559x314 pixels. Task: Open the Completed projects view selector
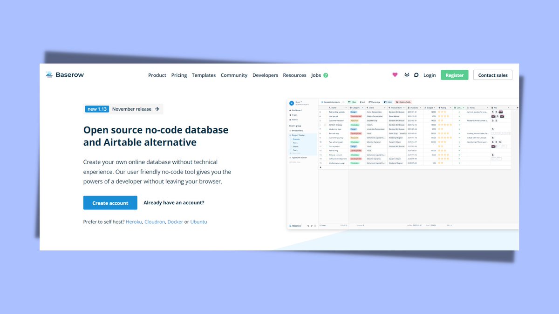[x=331, y=102]
